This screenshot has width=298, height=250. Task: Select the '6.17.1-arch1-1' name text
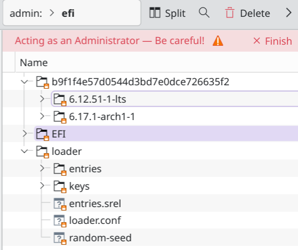[x=102, y=117]
